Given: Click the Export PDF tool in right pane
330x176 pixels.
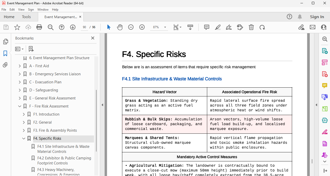Looking at the screenshot, I should click(325, 51).
